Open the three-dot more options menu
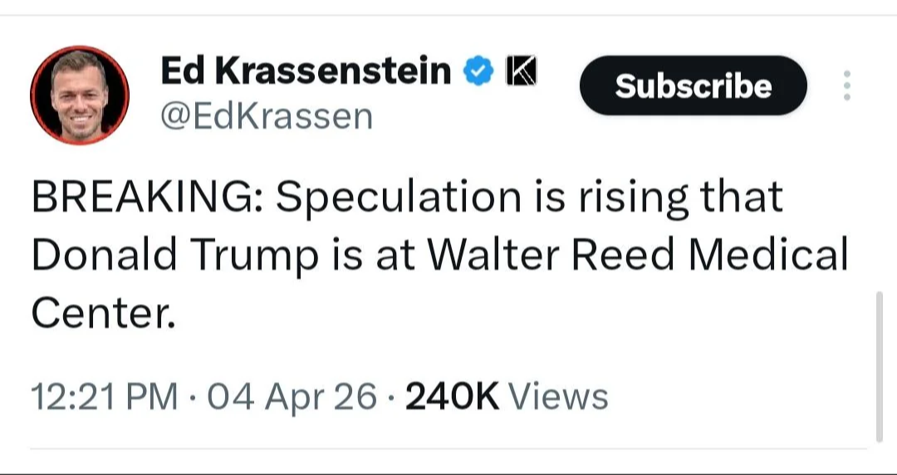Image resolution: width=897 pixels, height=475 pixels. coord(846,86)
